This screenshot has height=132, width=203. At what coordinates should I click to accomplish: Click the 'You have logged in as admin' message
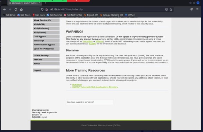pyautogui.click(x=90, y=102)
